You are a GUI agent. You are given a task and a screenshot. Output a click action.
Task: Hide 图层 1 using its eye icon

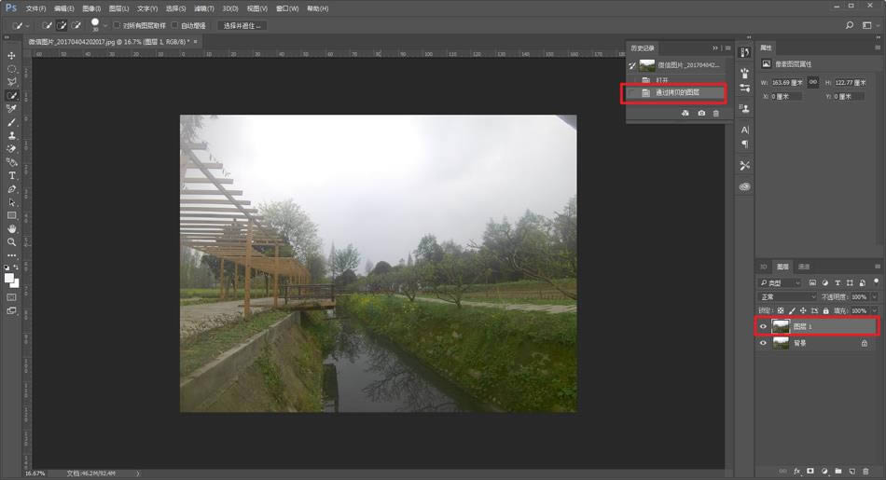[763, 326]
